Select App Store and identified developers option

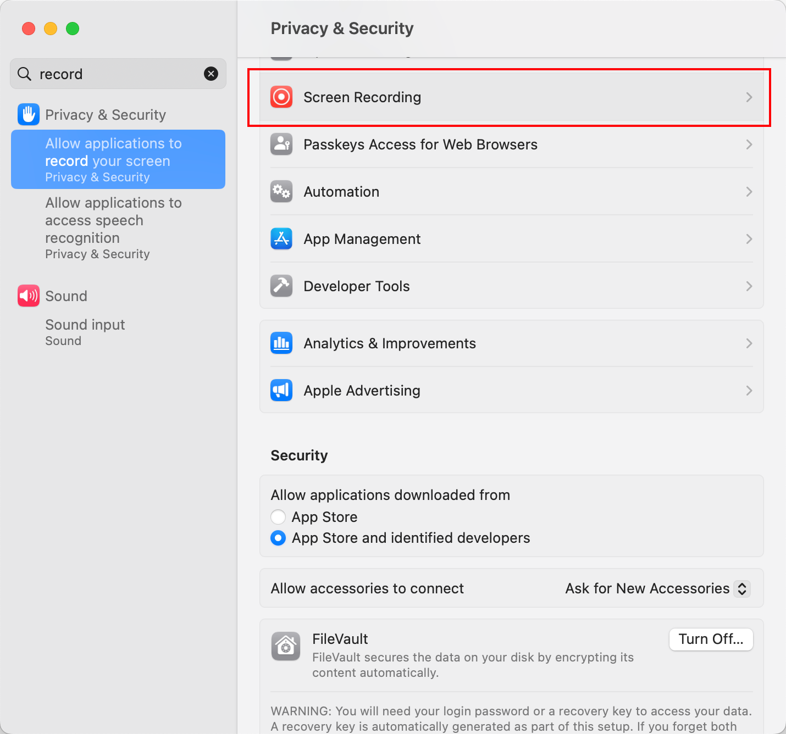coord(278,538)
